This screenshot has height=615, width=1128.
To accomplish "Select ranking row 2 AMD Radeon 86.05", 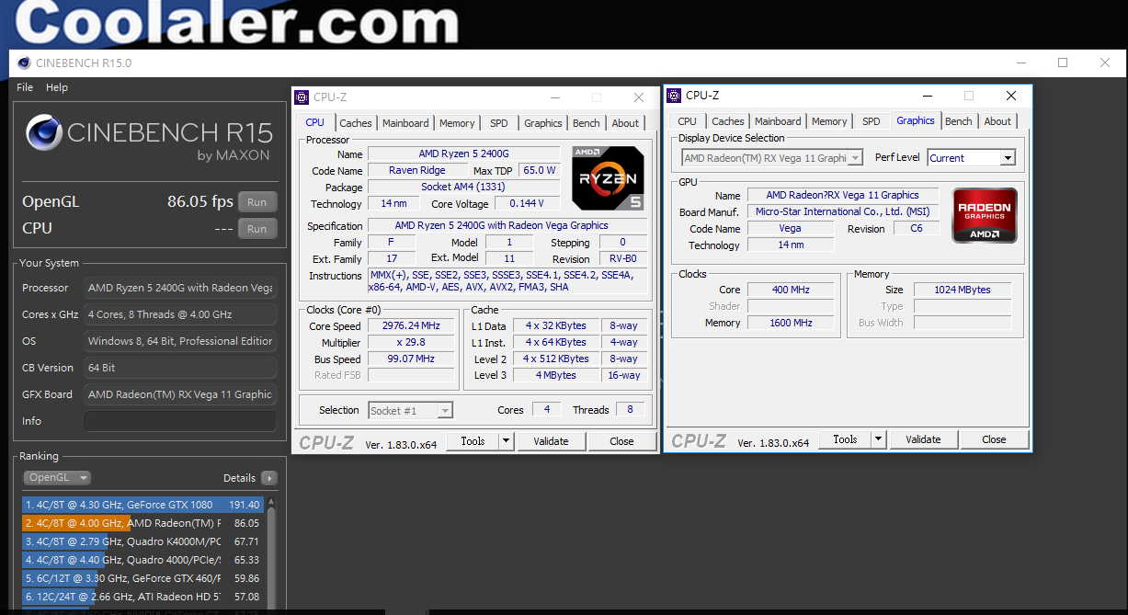I will 142,523.
